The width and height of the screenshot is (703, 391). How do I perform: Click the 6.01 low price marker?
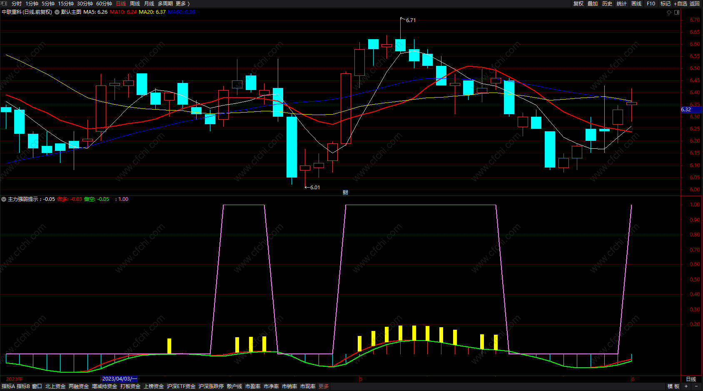(315, 188)
